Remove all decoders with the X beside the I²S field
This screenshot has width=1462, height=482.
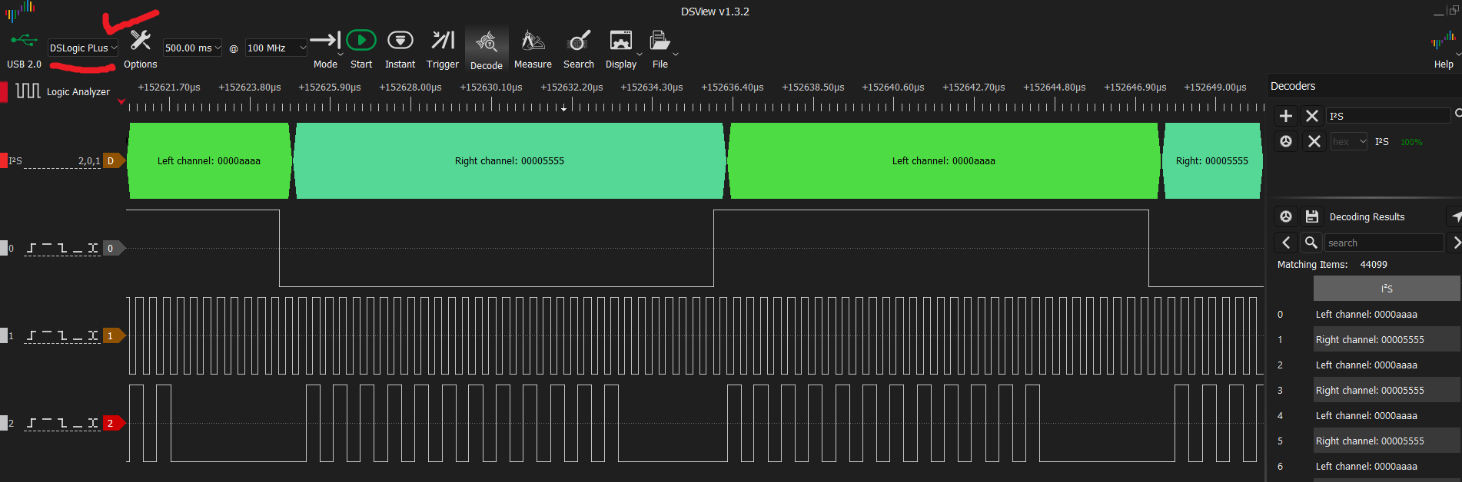[1312, 116]
